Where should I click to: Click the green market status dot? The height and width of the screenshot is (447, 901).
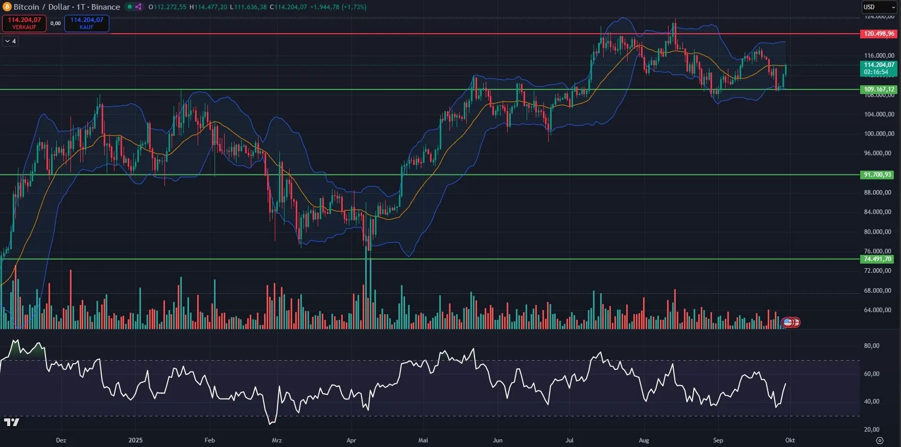(130, 7)
